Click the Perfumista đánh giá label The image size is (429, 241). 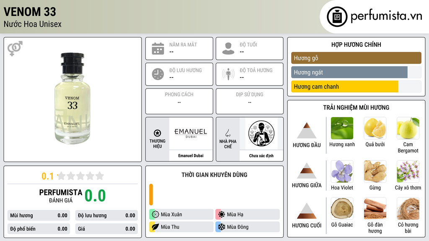(x=60, y=196)
